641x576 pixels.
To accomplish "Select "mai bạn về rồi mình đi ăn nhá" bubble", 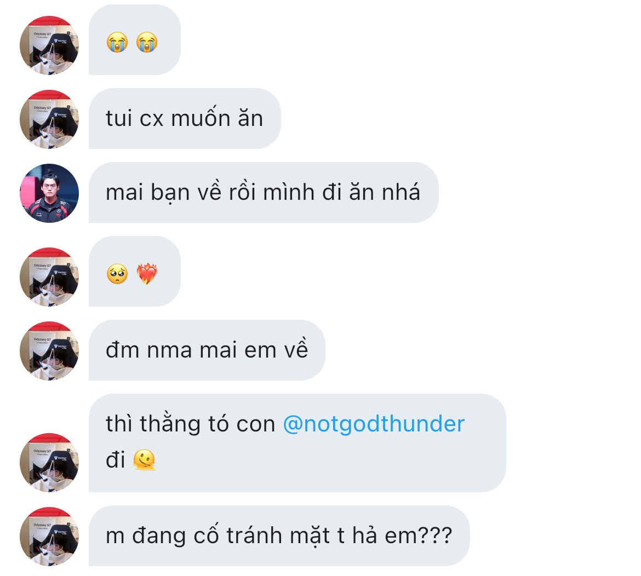I will pos(264,192).
